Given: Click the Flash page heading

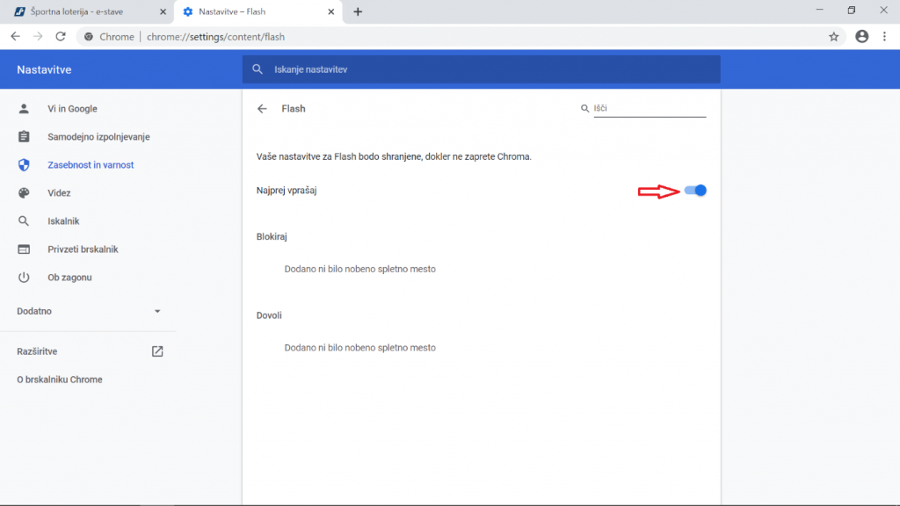Looking at the screenshot, I should 294,108.
